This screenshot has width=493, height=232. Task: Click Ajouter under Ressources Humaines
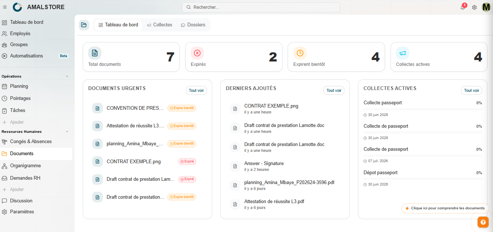17,190
